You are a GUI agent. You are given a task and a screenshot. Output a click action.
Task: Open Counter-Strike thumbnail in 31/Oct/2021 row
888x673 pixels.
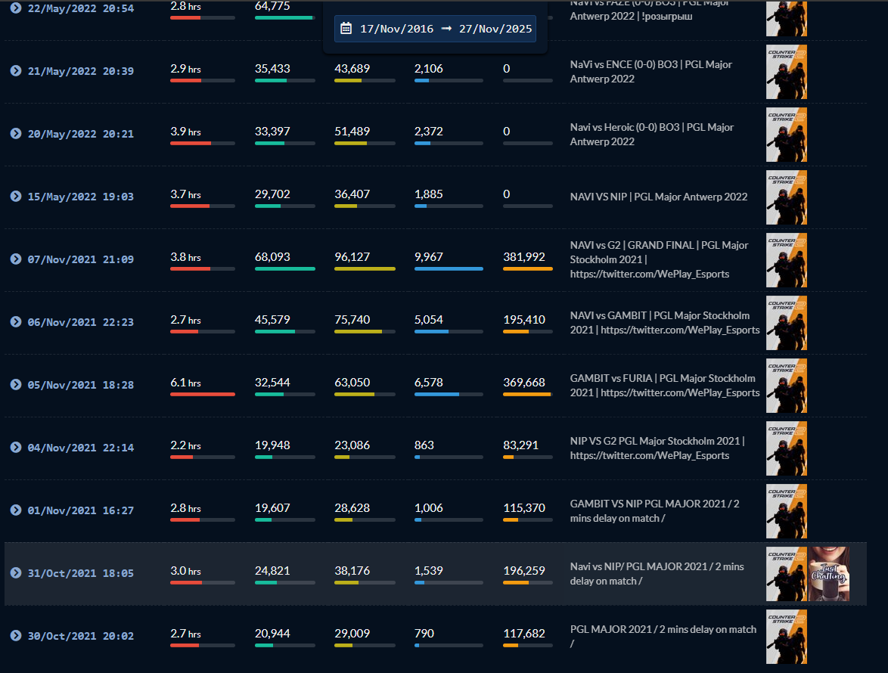(786, 574)
